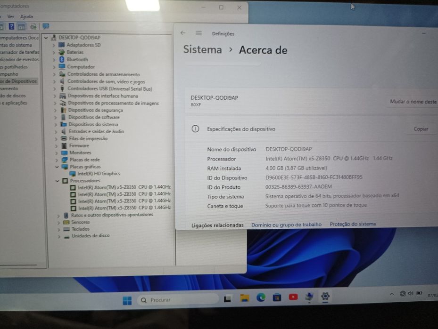
Task: Open Task View from the taskbar
Action: [x=227, y=299]
